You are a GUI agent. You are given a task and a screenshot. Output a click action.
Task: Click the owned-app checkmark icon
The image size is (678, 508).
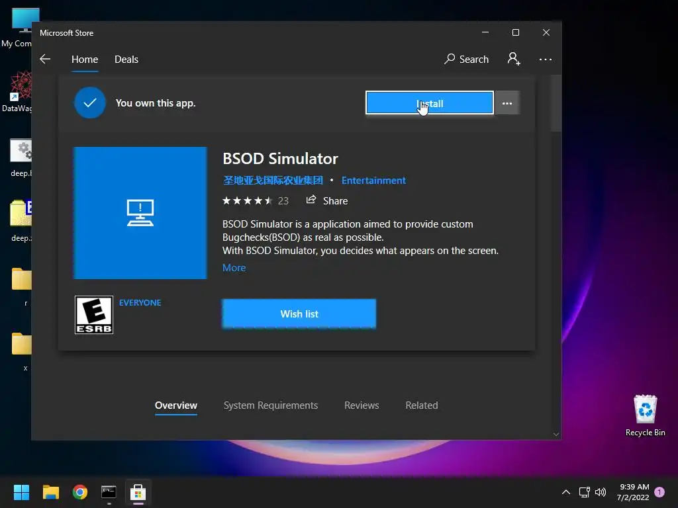tap(90, 103)
